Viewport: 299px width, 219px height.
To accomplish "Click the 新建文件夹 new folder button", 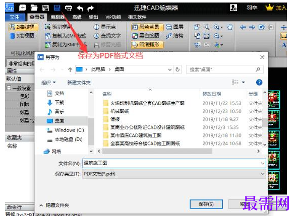I will pos(79,83).
